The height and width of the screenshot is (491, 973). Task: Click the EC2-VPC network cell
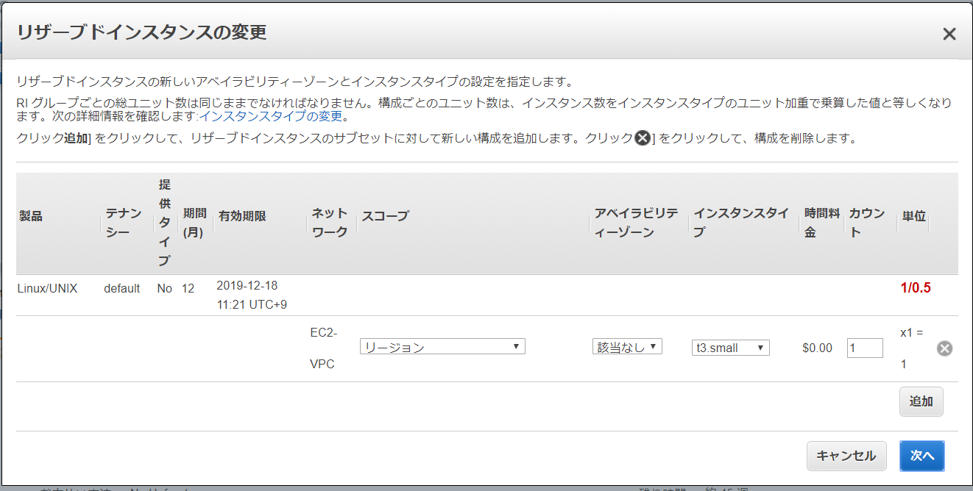click(323, 348)
